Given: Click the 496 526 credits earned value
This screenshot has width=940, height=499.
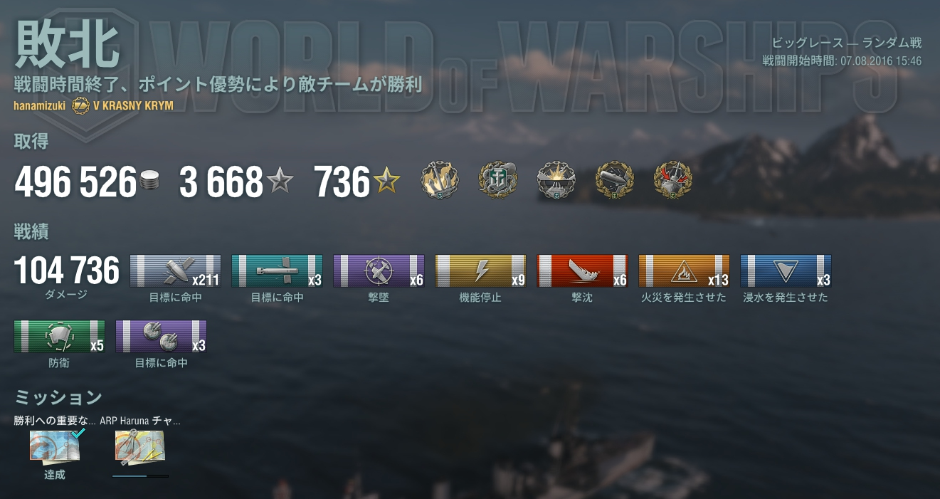Looking at the screenshot, I should [x=75, y=183].
